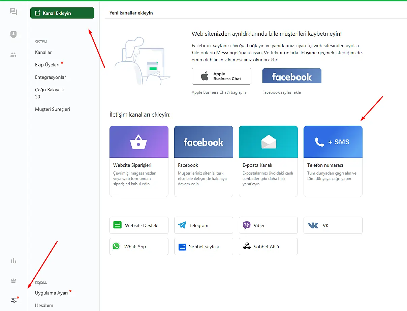407x311 pixels.
Task: Connect Apple Business Chat button
Action: tap(221, 76)
